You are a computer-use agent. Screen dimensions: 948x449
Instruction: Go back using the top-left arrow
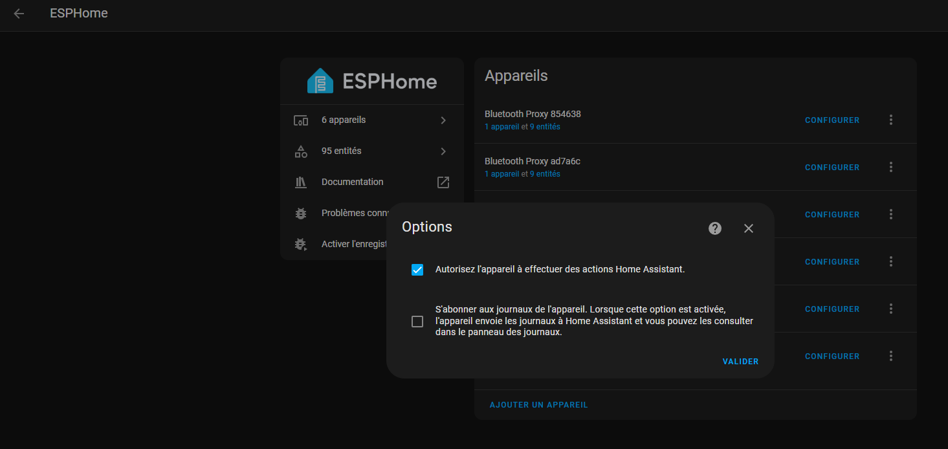(19, 14)
